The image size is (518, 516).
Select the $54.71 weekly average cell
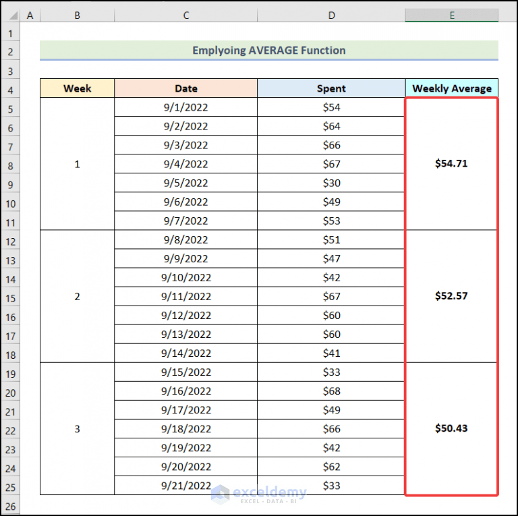[451, 164]
